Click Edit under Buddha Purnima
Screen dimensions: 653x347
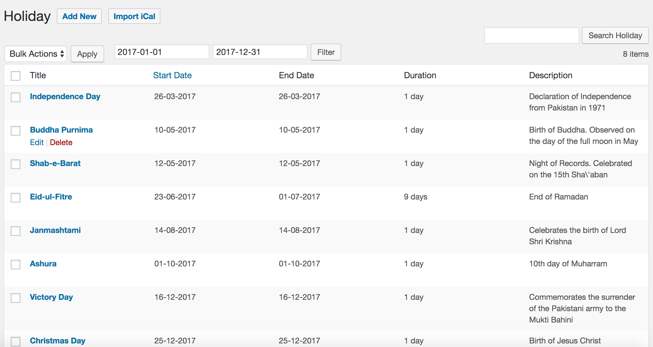37,142
